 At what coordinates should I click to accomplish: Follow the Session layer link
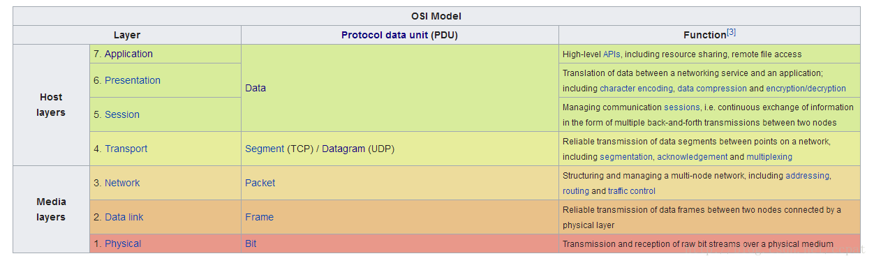[122, 114]
